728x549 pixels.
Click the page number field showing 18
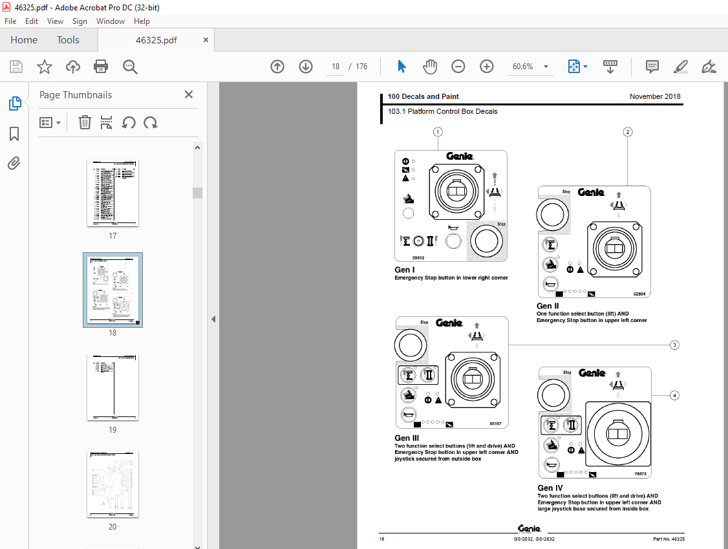coord(336,67)
